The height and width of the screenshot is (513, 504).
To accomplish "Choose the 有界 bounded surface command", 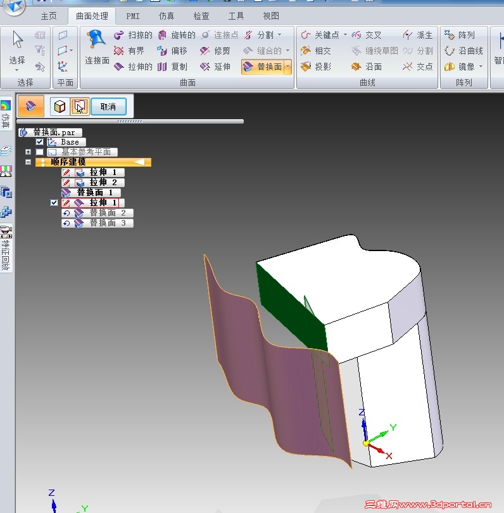I will click(129, 51).
